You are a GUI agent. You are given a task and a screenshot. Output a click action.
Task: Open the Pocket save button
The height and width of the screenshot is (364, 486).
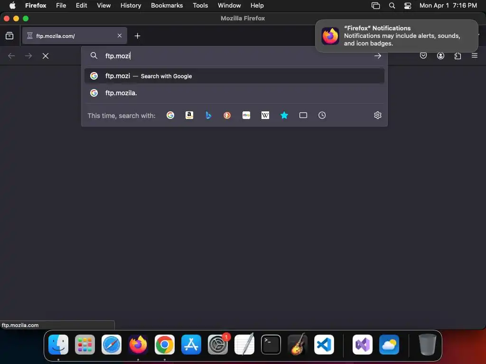coord(423,56)
